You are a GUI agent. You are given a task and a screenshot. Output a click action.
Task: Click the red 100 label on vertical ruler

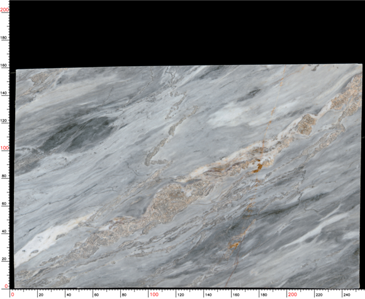[x=4, y=148]
